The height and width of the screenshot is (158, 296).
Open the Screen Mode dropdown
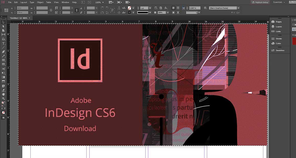tap(119, 2)
